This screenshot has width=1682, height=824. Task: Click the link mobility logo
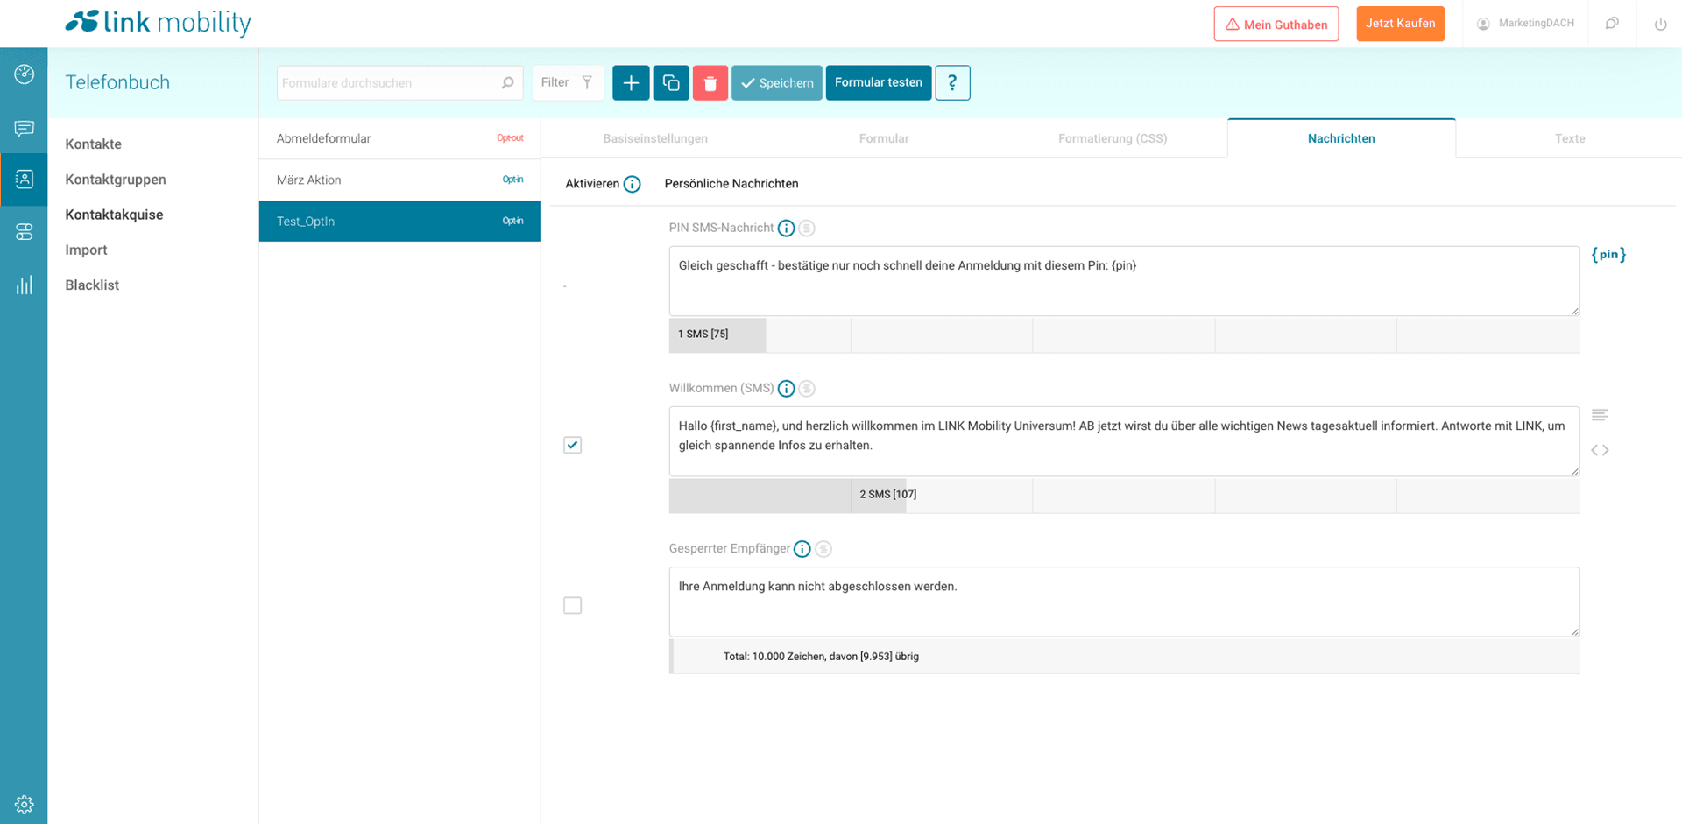tap(159, 22)
